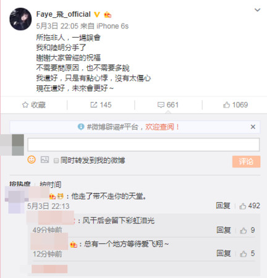Click the 收藏 star icon
Screen dimensions: 267x278
pos(25,105)
